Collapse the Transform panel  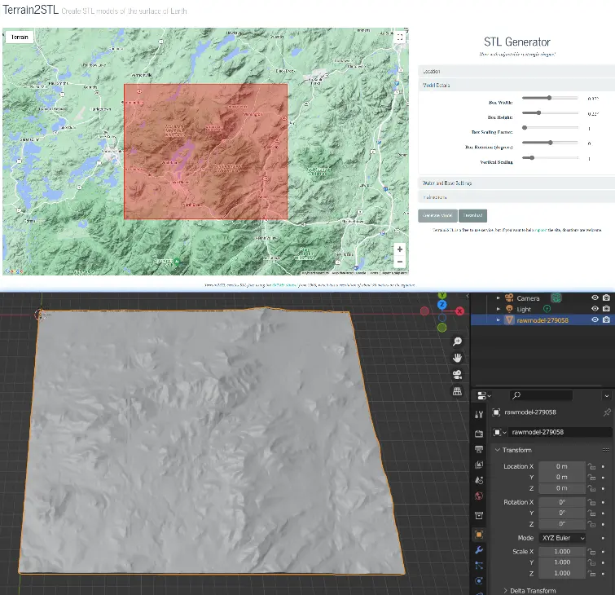pos(498,450)
